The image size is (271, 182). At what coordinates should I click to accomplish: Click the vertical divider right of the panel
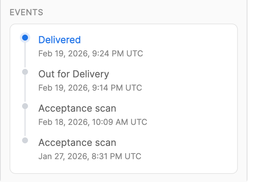point(247,92)
